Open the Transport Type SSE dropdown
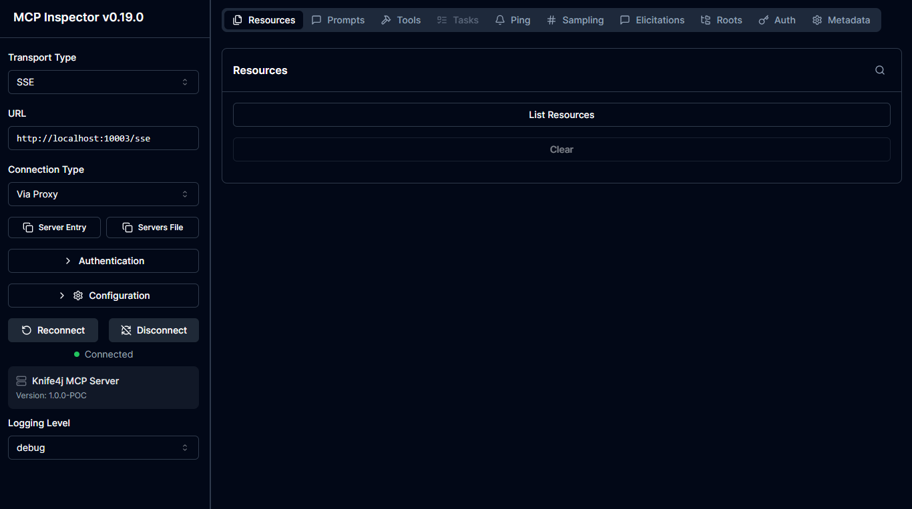Image resolution: width=912 pixels, height=509 pixels. pos(103,82)
